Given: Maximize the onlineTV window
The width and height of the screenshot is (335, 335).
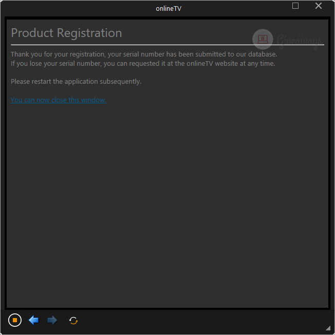Looking at the screenshot, I should coord(295,6).
